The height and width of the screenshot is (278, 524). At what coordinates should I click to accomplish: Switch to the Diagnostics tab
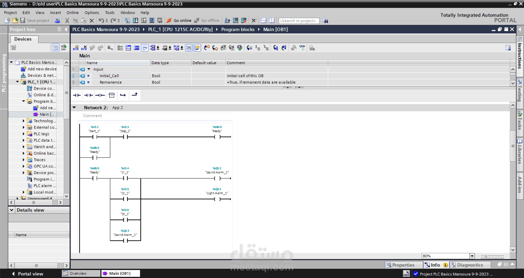[x=470, y=265]
